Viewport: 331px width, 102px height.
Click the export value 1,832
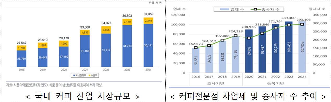[x=85, y=32]
